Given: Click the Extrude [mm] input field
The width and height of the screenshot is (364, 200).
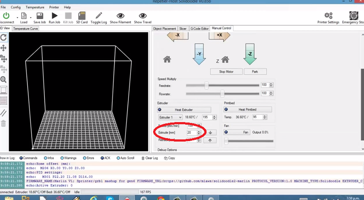Looking at the screenshot, I should pyautogui.click(x=192, y=132).
